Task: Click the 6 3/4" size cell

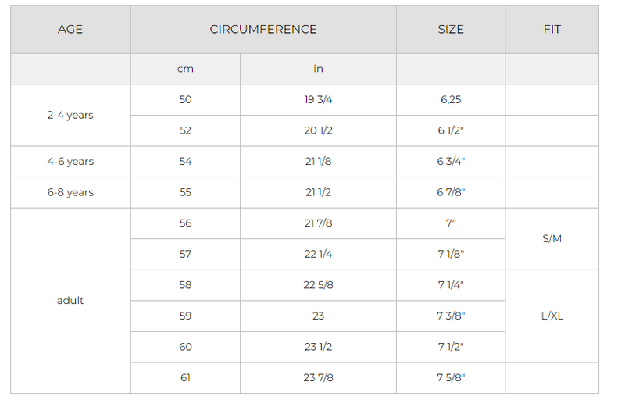Action: point(451,162)
